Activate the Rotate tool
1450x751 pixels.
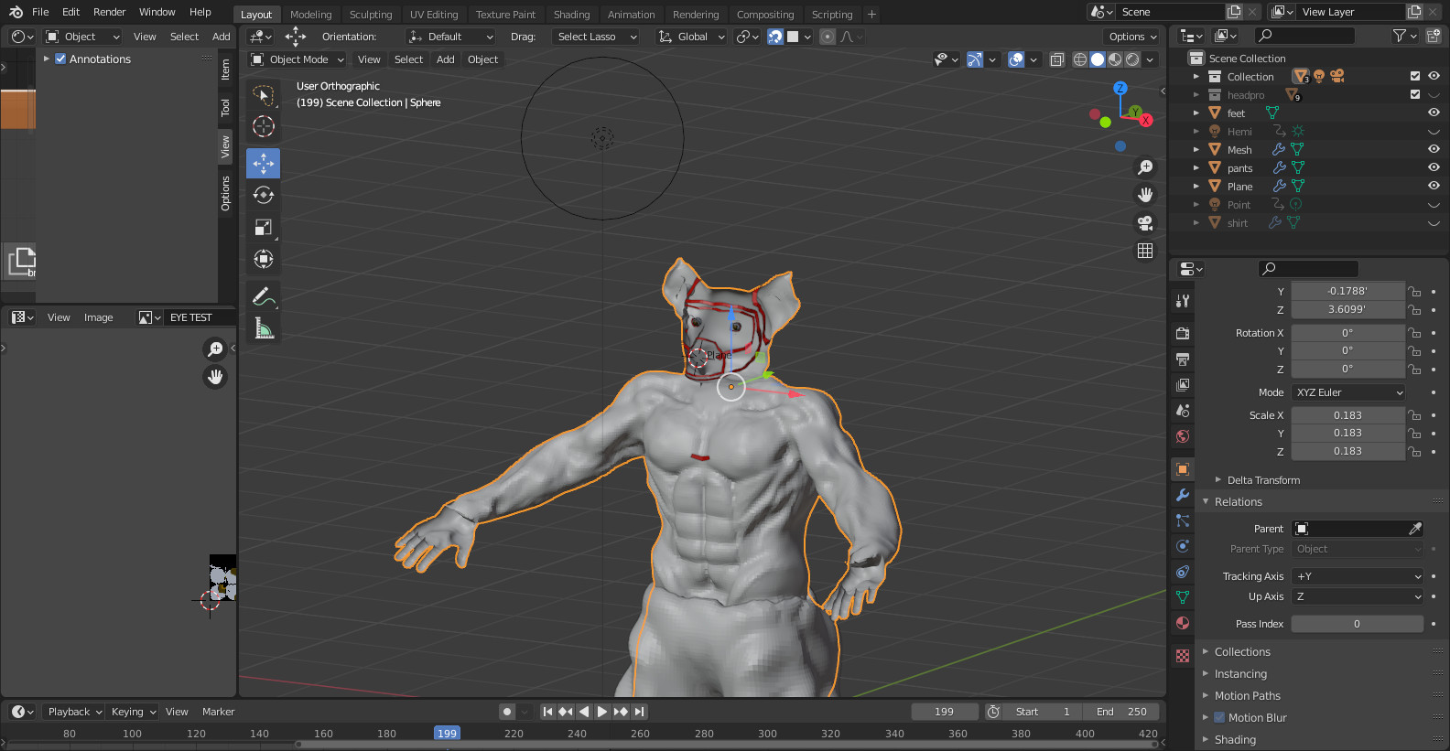point(264,195)
